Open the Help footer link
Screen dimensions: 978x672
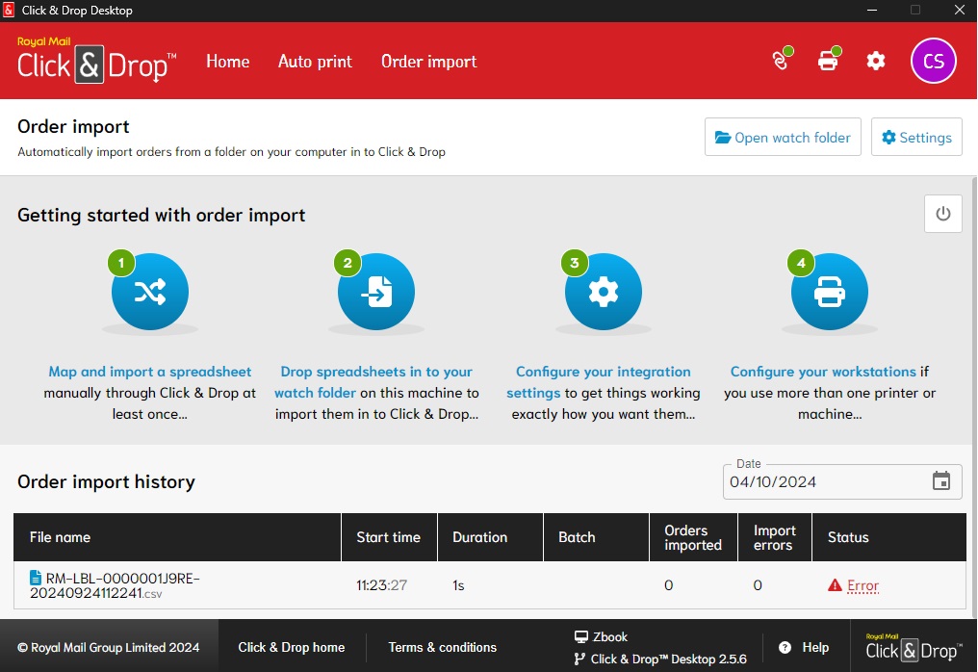[815, 647]
